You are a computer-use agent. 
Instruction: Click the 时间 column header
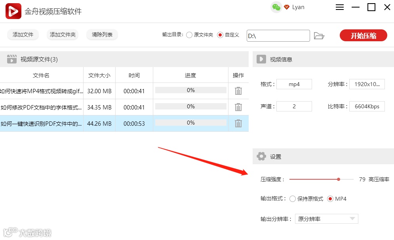click(x=134, y=75)
